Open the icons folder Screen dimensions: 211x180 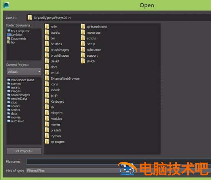tap(51, 84)
